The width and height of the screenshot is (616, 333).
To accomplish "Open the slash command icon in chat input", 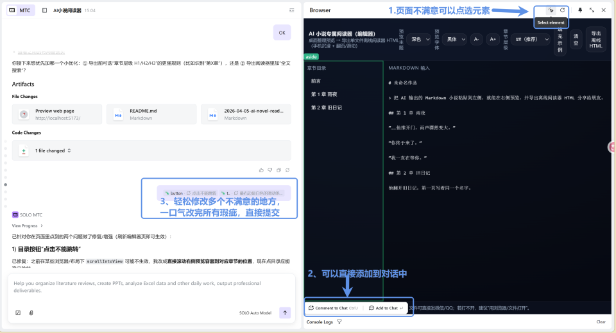I will point(18,313).
